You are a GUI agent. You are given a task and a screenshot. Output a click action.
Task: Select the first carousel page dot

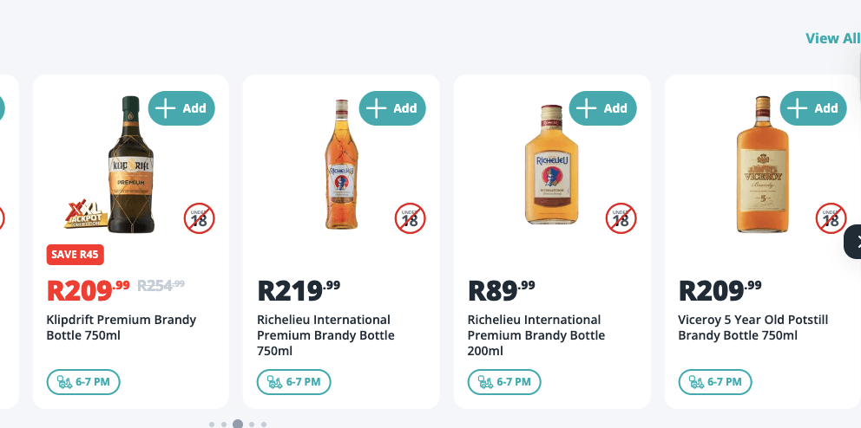tap(212, 425)
